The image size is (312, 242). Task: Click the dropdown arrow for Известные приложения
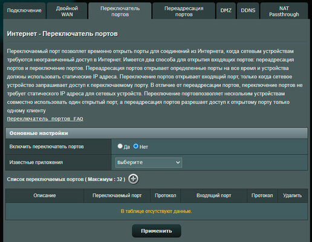point(178,162)
